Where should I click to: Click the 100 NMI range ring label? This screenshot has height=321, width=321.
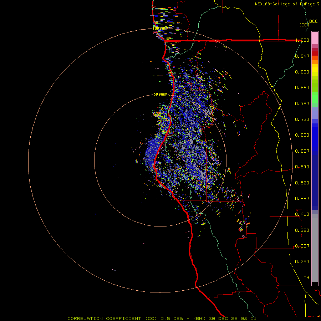160,28
